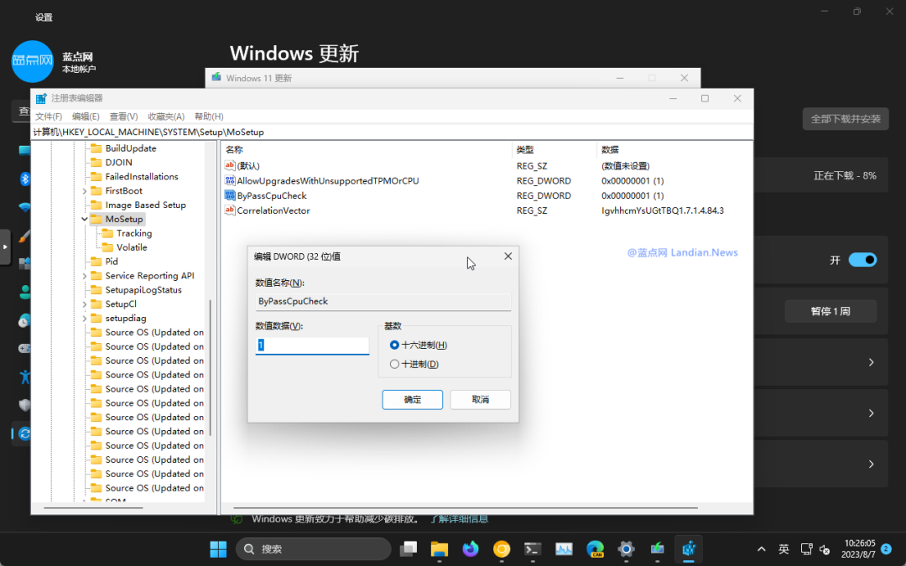The width and height of the screenshot is (906, 566).
Task: Switch to Registry Editor taskbar icon
Action: point(689,548)
